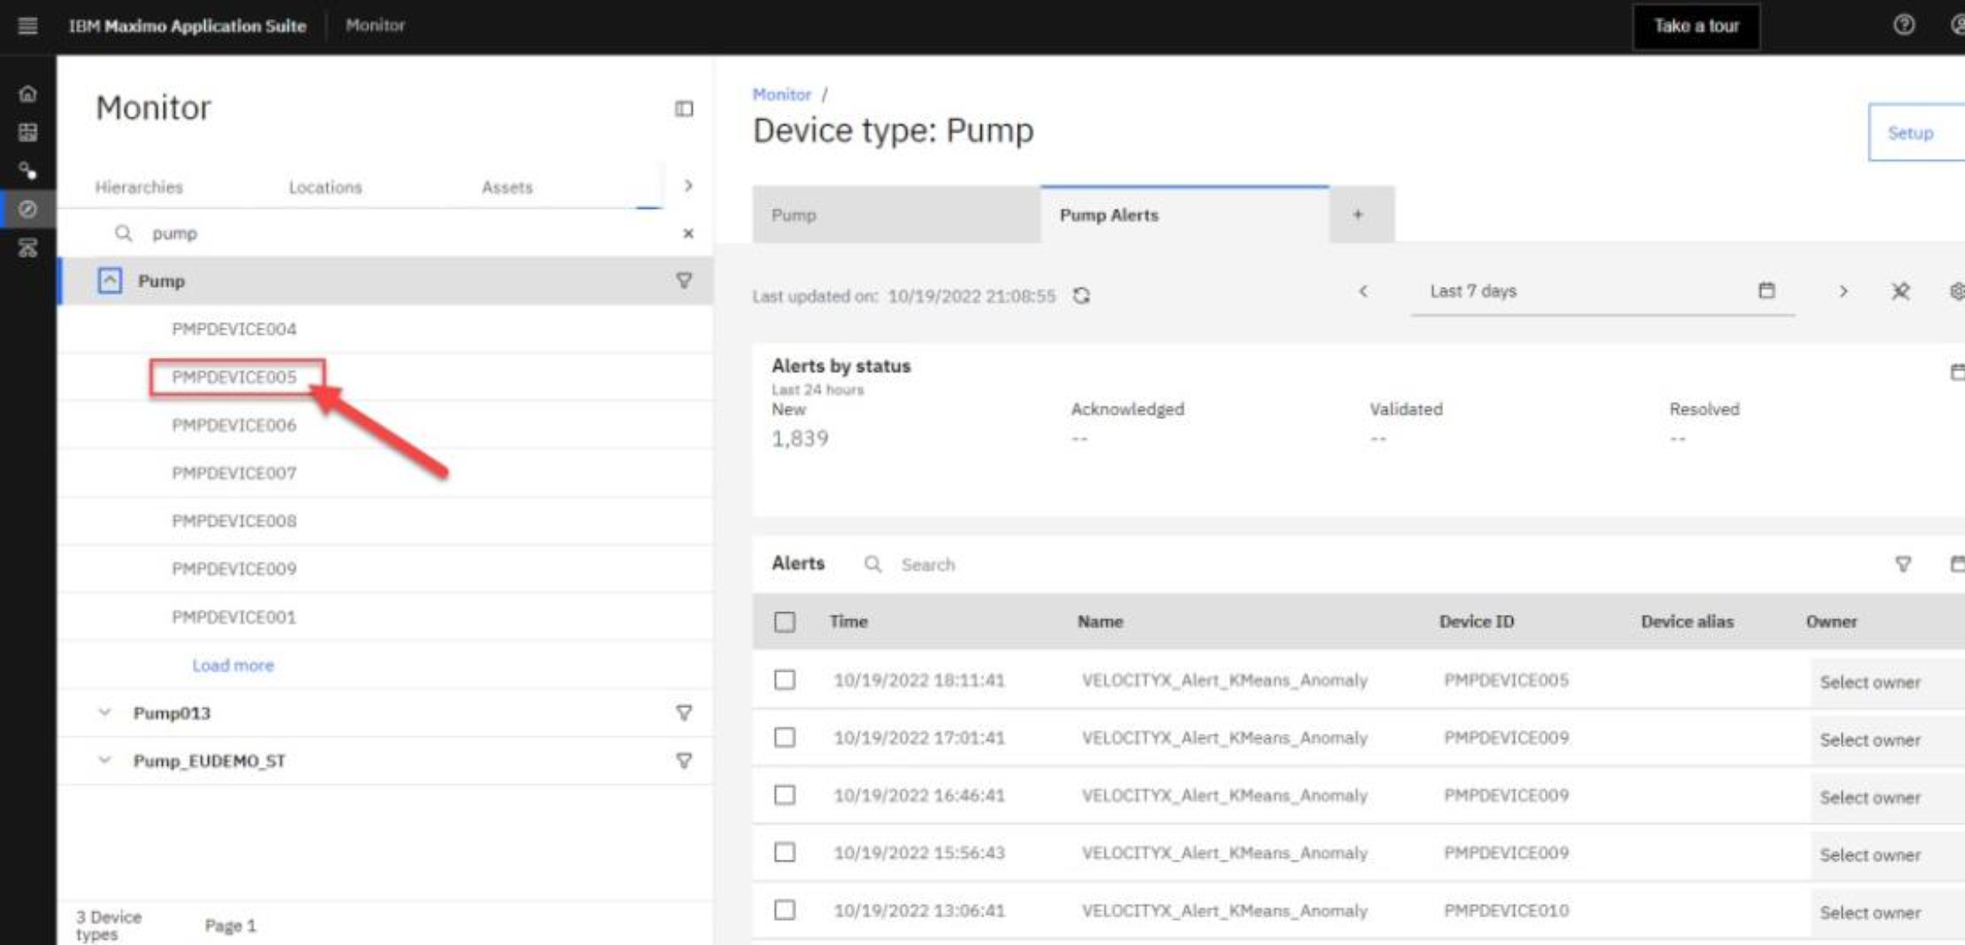Click filter icon on Pump row
The height and width of the screenshot is (945, 1965).
[x=684, y=281]
